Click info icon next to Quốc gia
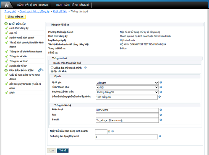This screenshot has height=155, width=209. click(x=161, y=82)
